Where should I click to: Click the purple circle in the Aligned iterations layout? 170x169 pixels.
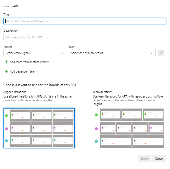coord(6,128)
